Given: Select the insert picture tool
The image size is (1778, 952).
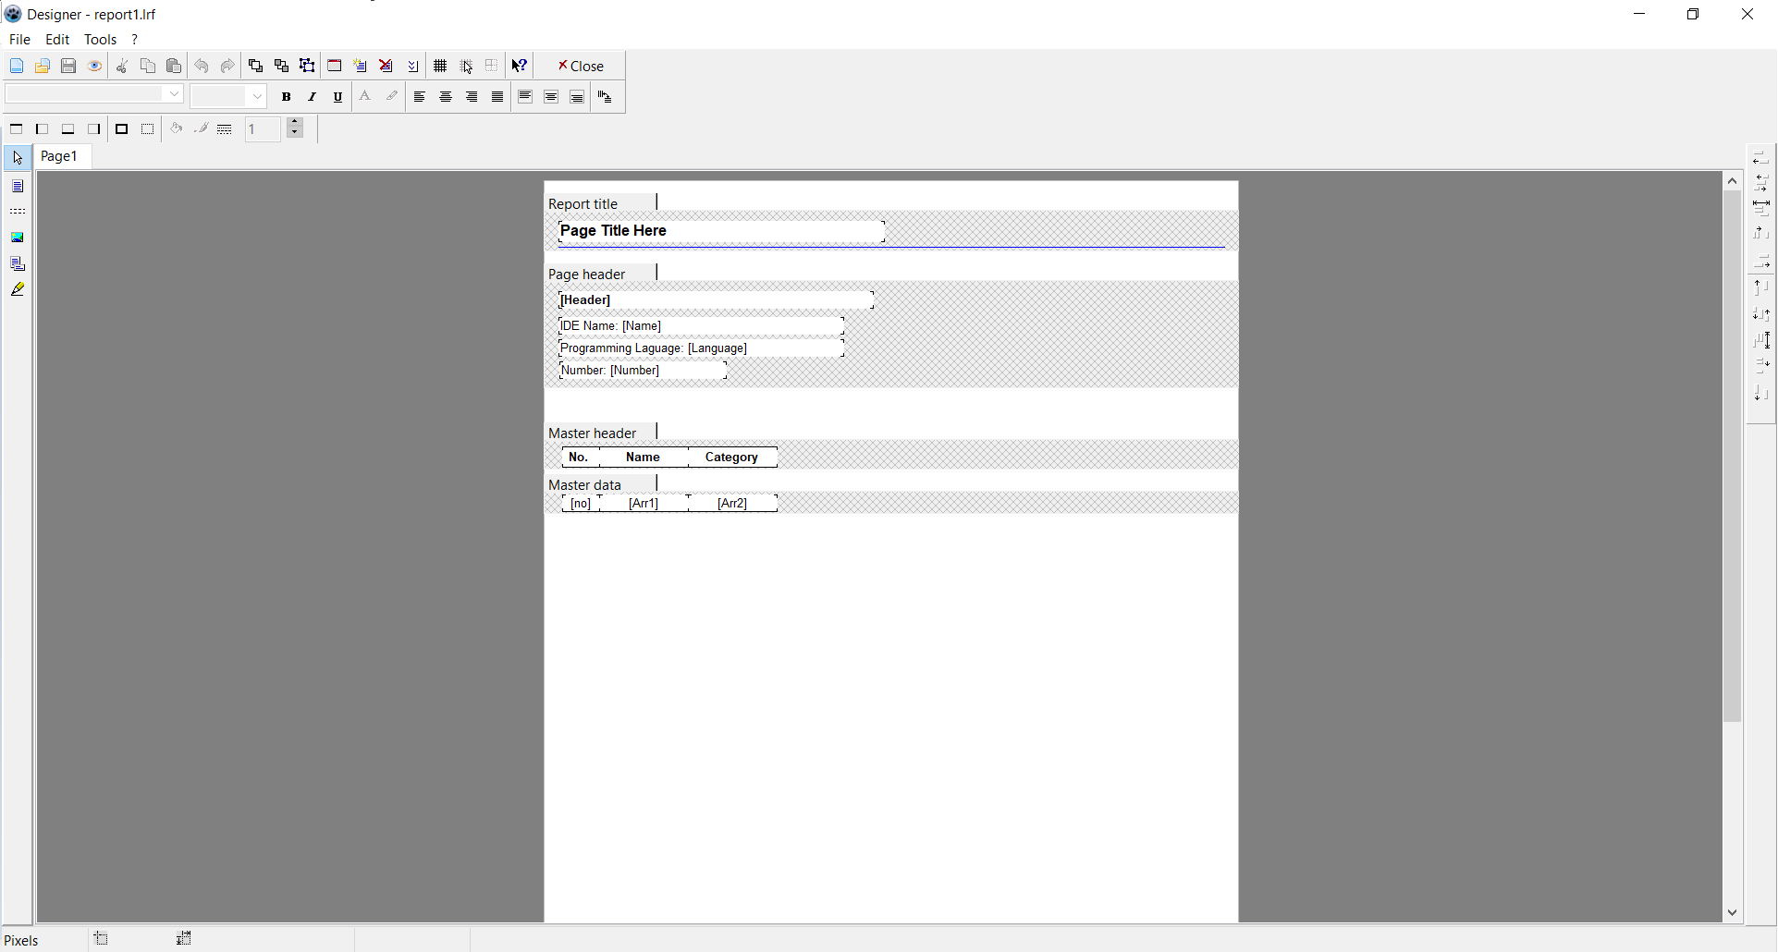Looking at the screenshot, I should point(18,238).
